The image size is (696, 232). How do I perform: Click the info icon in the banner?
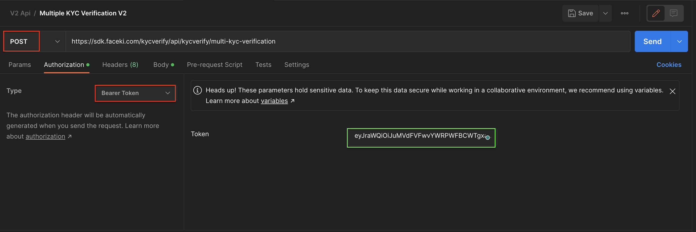point(198,90)
